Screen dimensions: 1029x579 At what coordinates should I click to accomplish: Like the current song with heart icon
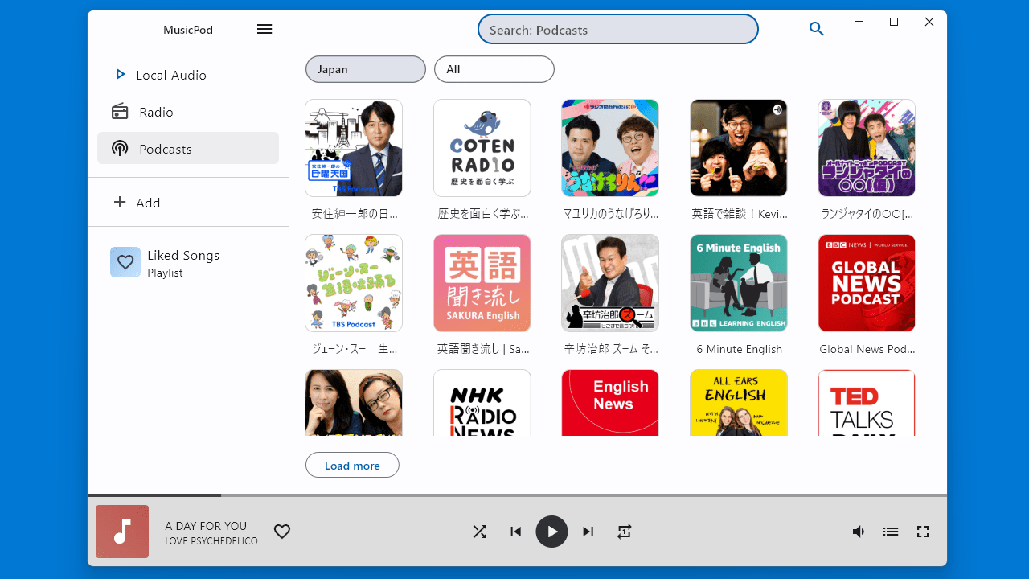(x=282, y=532)
